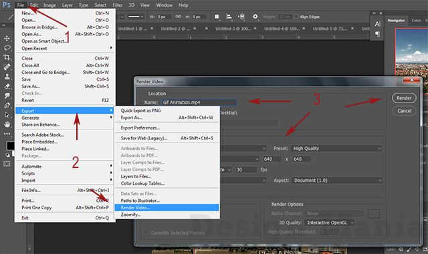Select the Pen tool
Image resolution: width=428 pixels, height=254 pixels.
click(7, 105)
